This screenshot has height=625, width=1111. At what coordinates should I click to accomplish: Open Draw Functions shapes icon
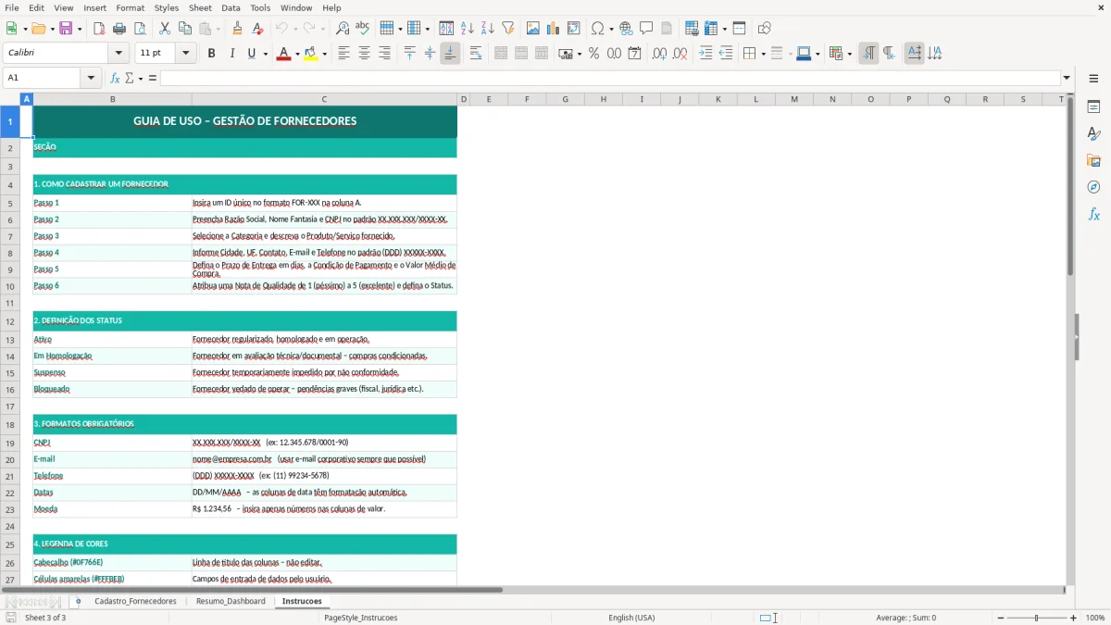pos(764,29)
